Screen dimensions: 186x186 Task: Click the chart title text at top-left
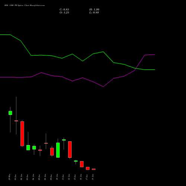click(x=25, y=6)
